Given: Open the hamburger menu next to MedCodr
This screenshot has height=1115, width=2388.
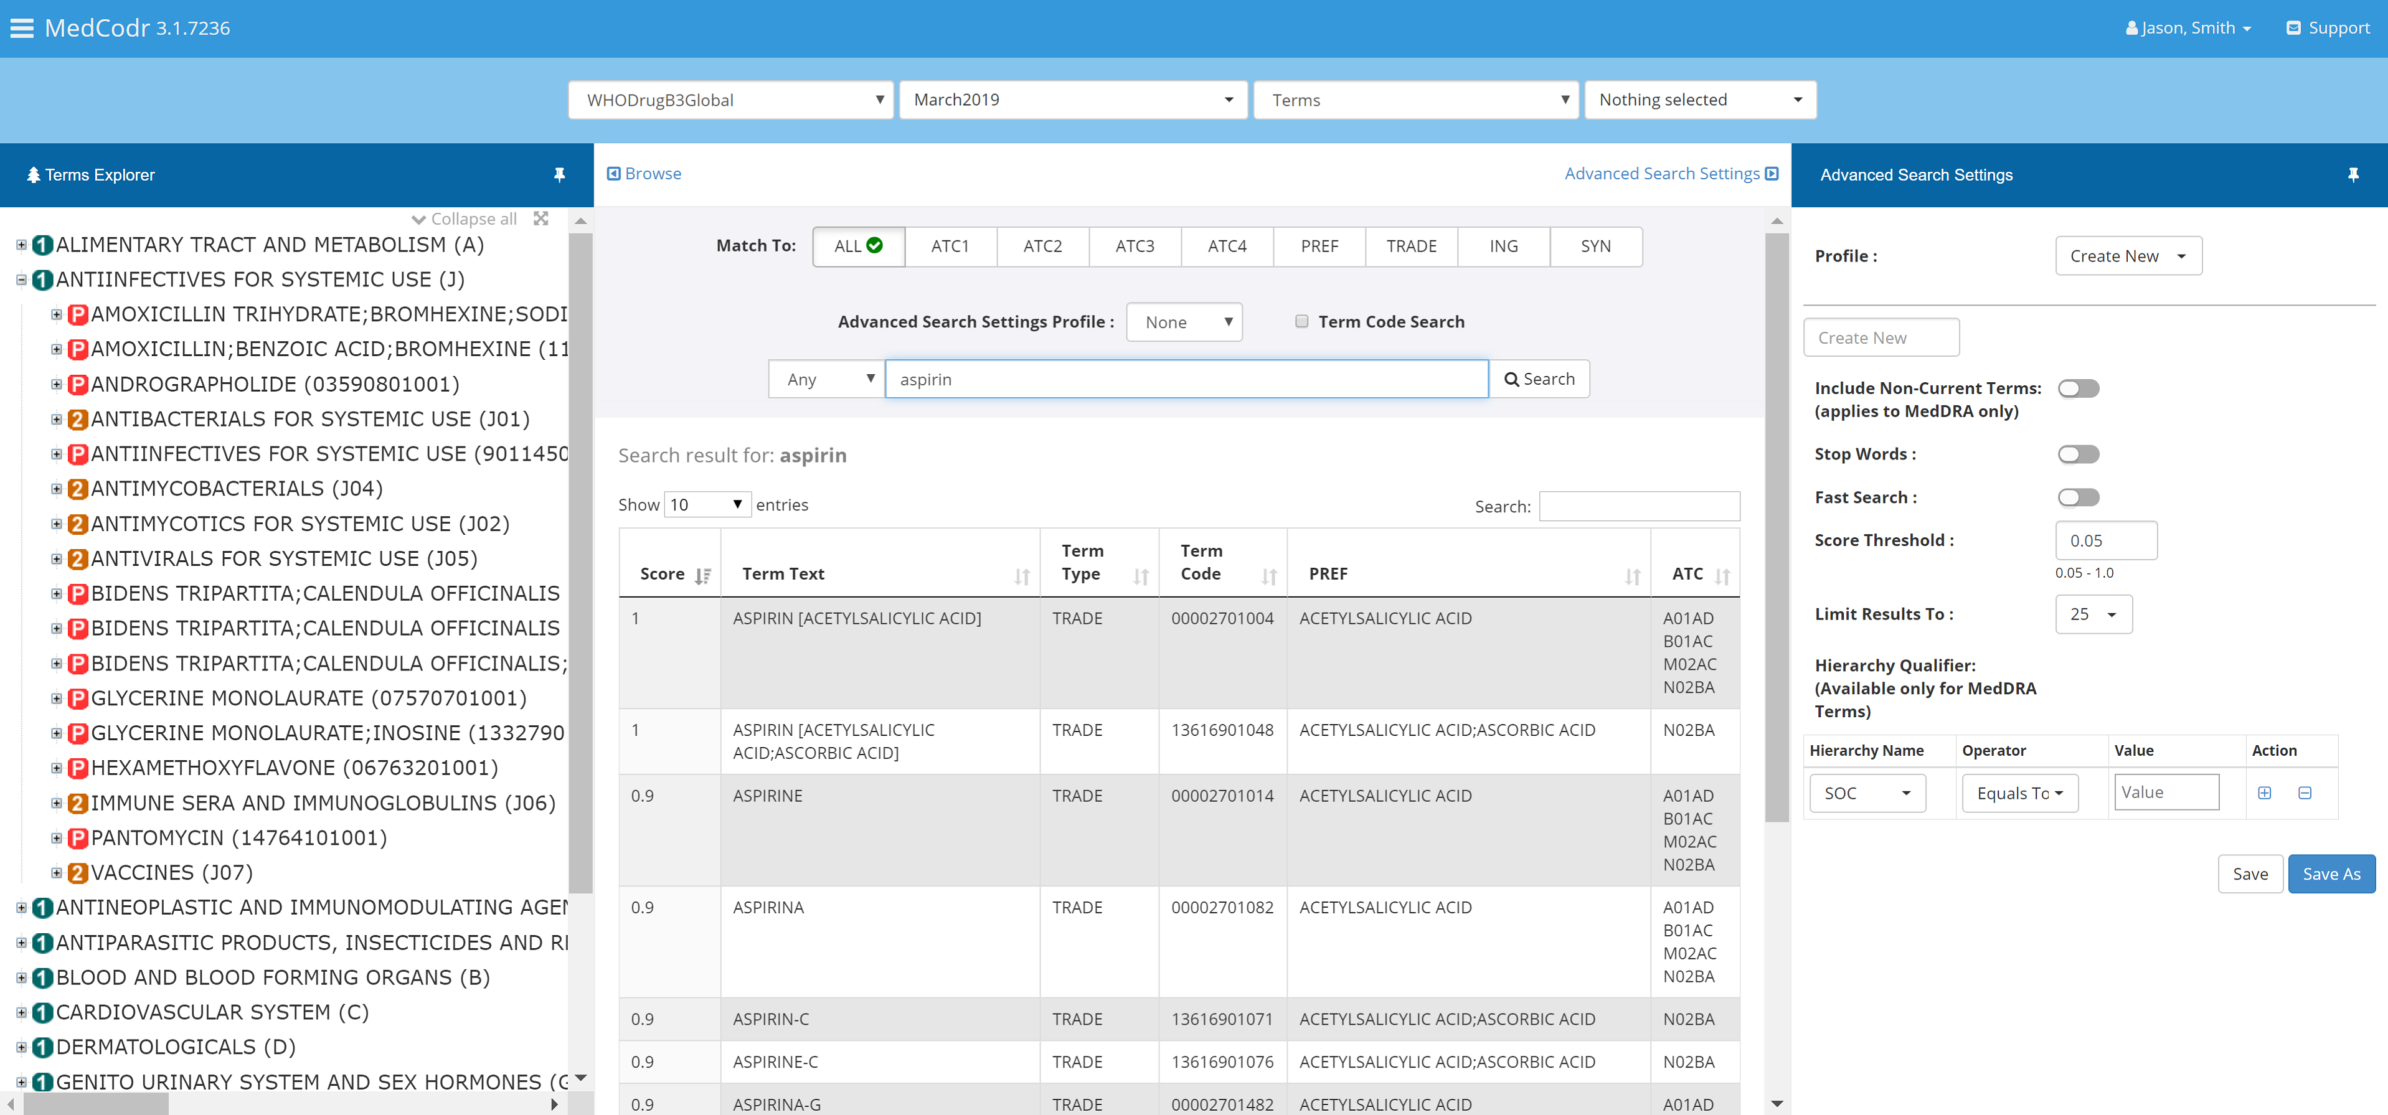Looking at the screenshot, I should pos(21,28).
